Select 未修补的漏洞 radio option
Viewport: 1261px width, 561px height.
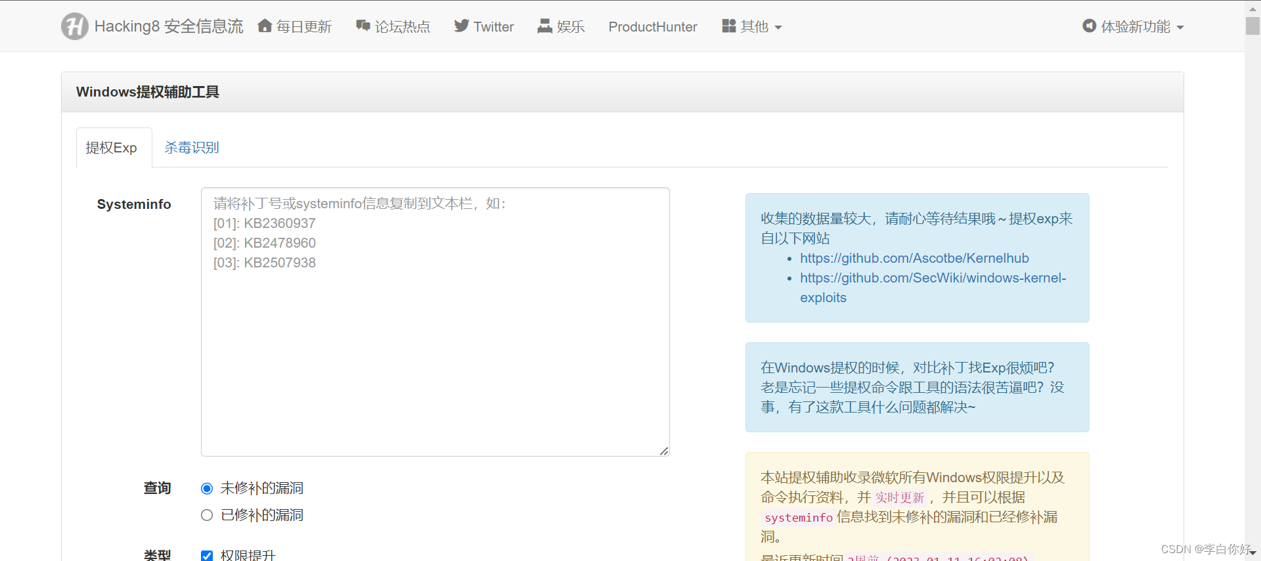pyautogui.click(x=207, y=488)
